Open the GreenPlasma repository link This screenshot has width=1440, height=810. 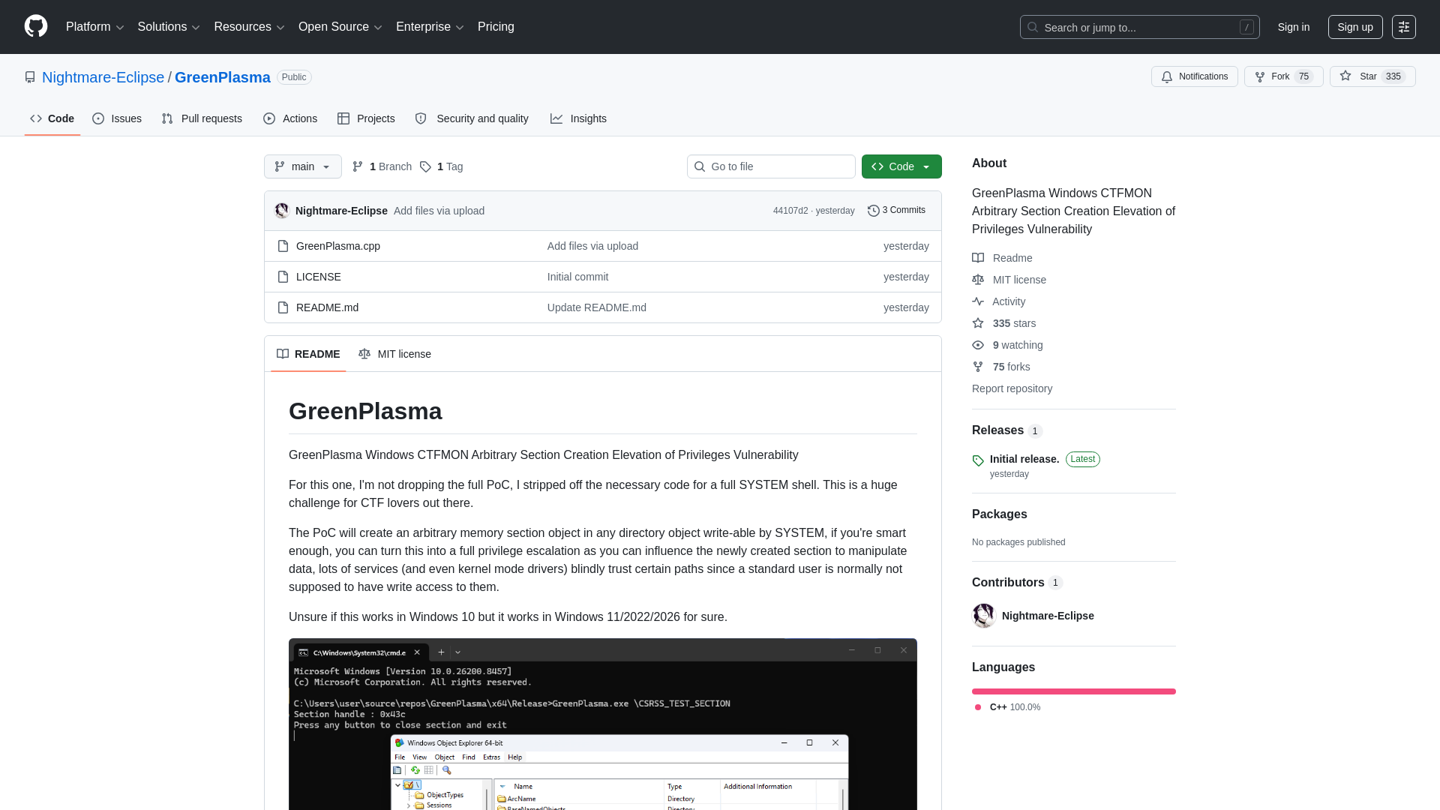[x=223, y=77]
